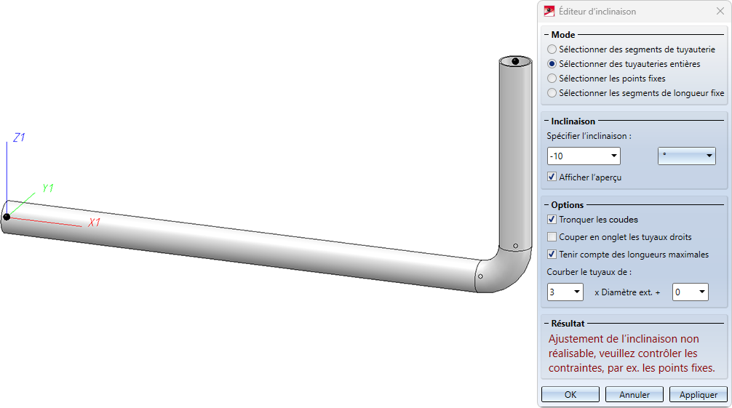
Task: Collapse the Résultat section
Action: (546, 324)
